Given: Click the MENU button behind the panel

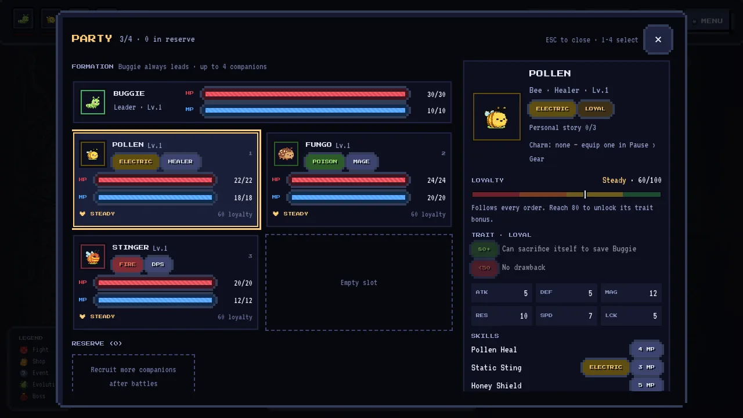Looking at the screenshot, I should coord(708,21).
